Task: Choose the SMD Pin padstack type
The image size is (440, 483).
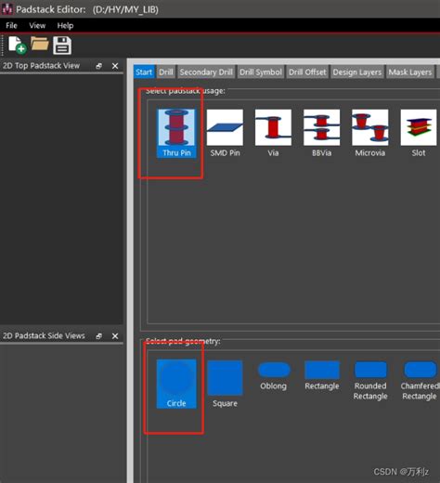Action: [225, 133]
